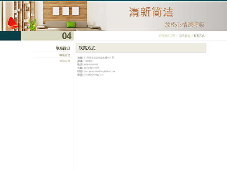The height and width of the screenshot is (170, 227).
Task: Click the living room banner image
Action: tap(113, 16)
